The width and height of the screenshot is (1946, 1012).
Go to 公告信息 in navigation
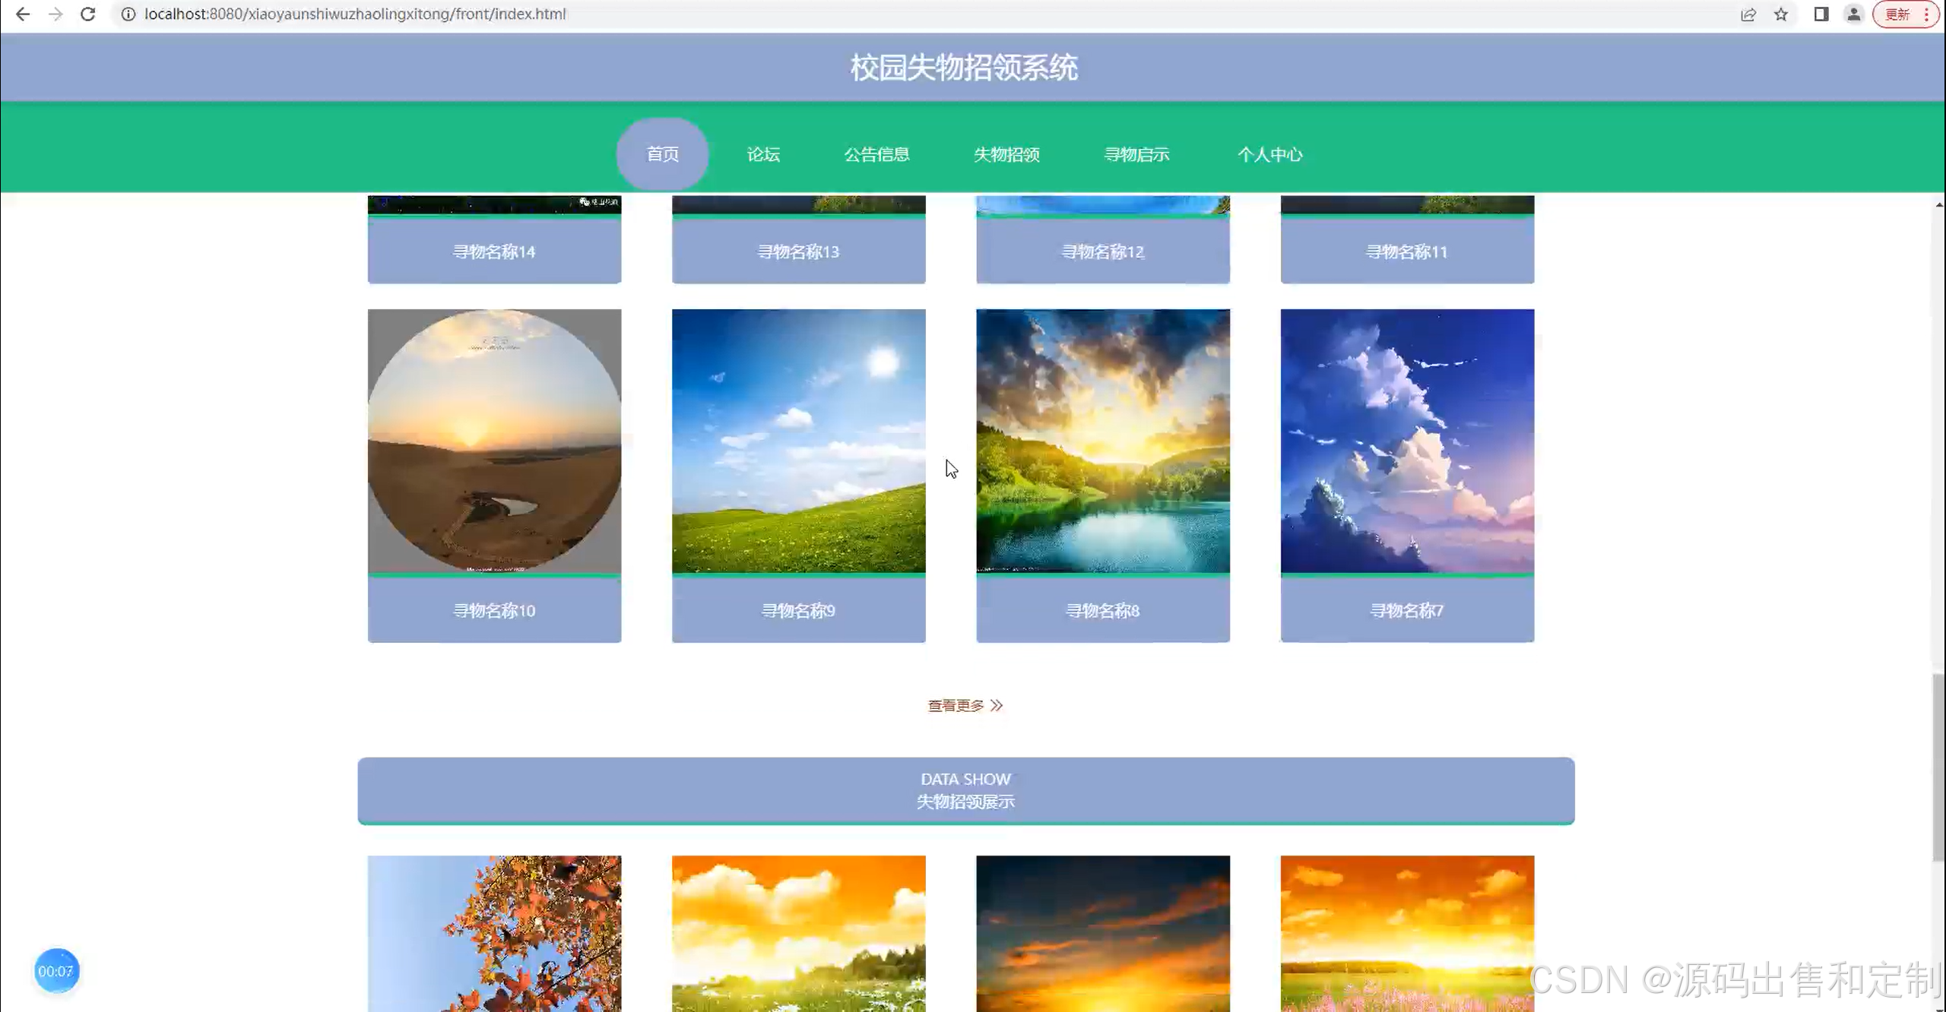pos(876,154)
